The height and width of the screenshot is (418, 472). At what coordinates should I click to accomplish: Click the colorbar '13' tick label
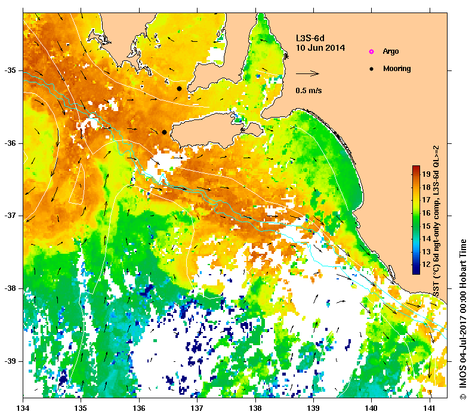coord(426,251)
